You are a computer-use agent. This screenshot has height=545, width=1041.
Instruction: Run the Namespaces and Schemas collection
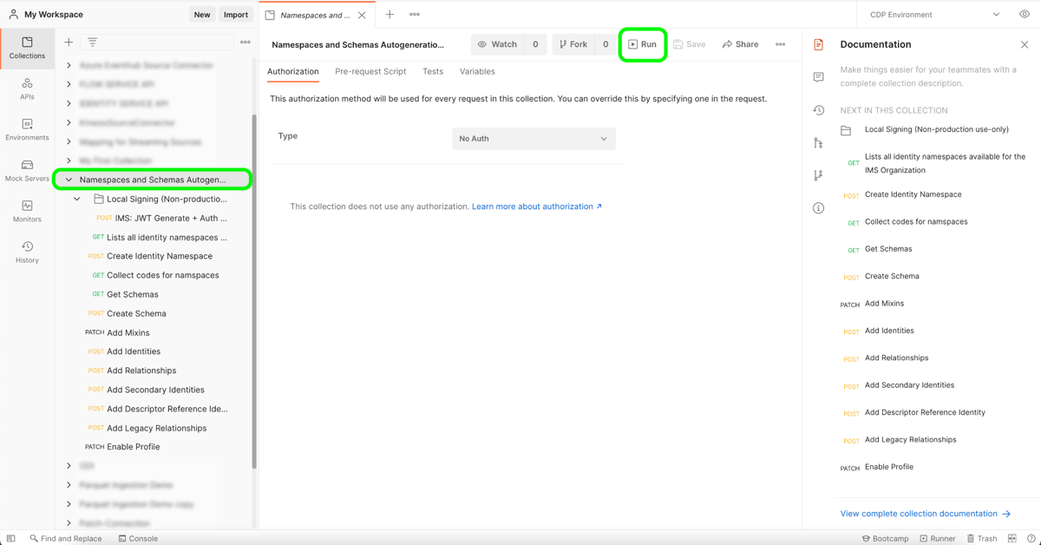pyautogui.click(x=643, y=44)
